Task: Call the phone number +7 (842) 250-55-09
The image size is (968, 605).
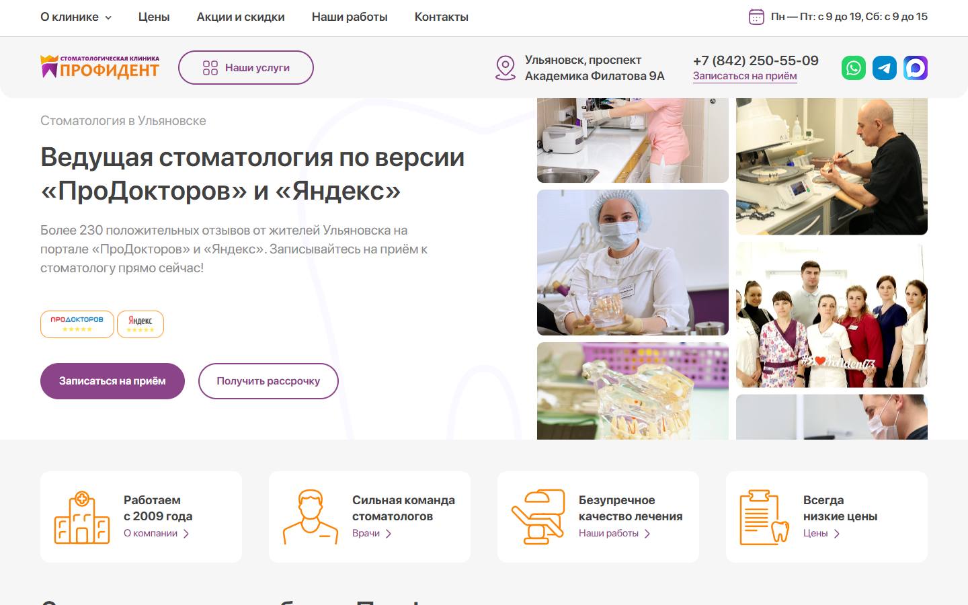Action: click(x=756, y=61)
